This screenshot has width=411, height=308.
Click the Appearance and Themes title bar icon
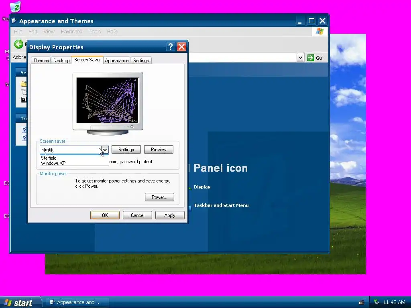pyautogui.click(x=14, y=21)
